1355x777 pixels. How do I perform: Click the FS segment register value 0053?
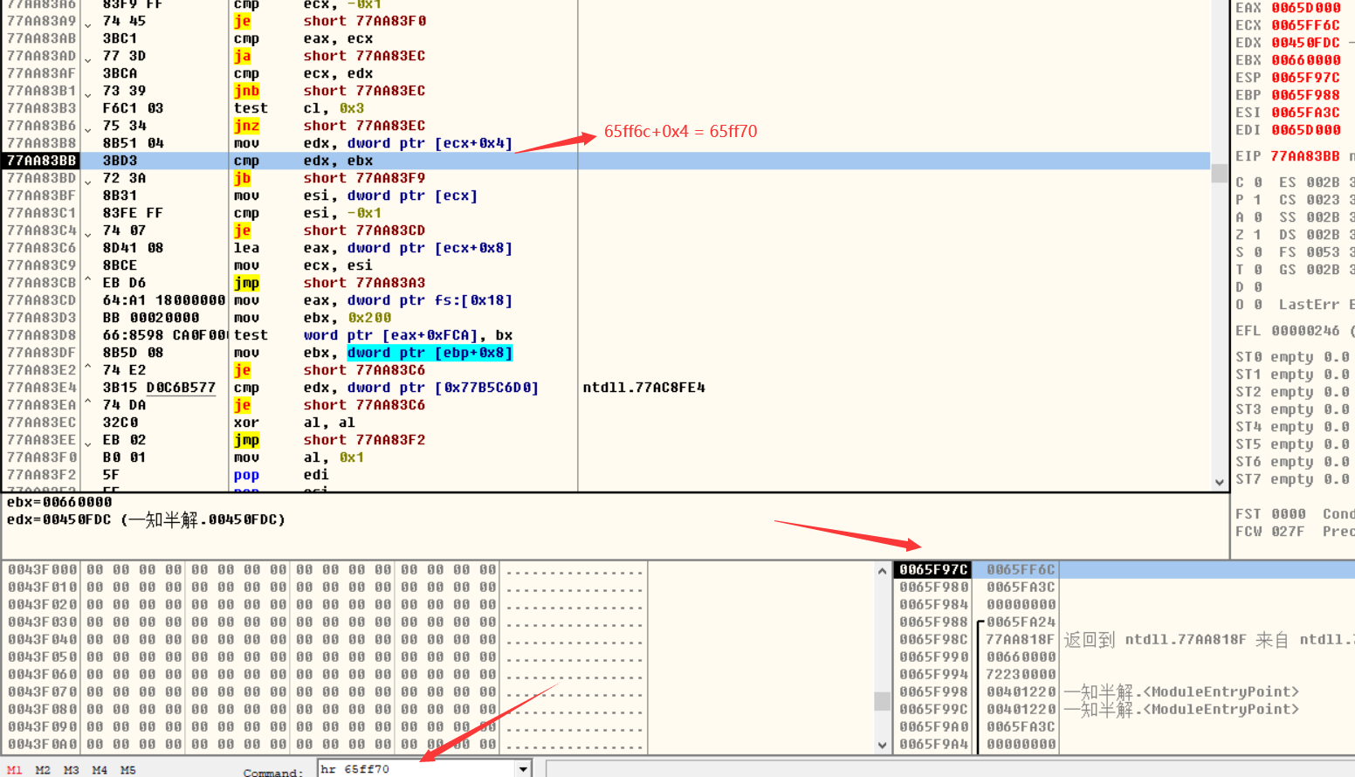tap(1324, 252)
